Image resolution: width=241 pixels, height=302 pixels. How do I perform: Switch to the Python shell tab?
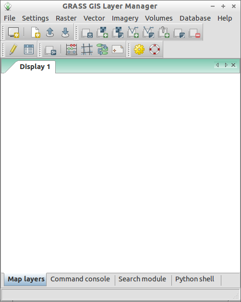tap(195, 279)
